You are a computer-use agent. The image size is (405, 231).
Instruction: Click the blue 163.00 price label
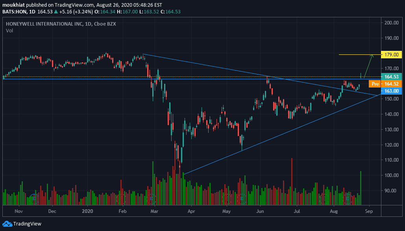pyautogui.click(x=392, y=91)
